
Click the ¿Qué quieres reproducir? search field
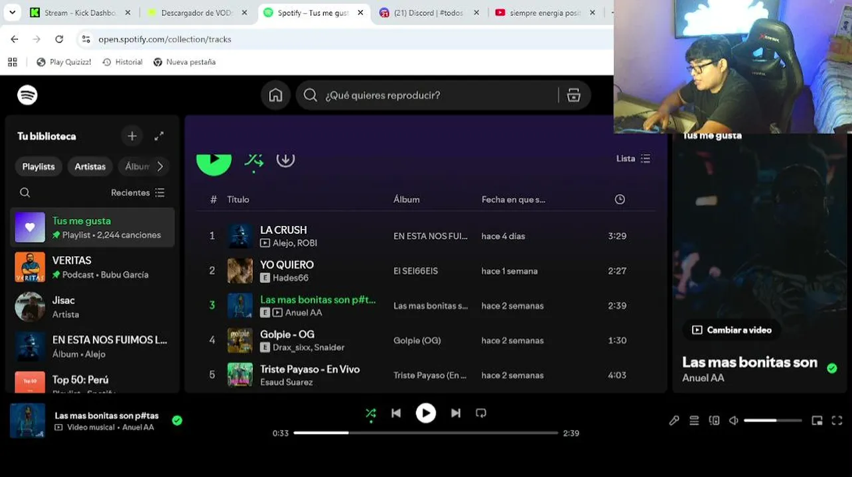(443, 95)
